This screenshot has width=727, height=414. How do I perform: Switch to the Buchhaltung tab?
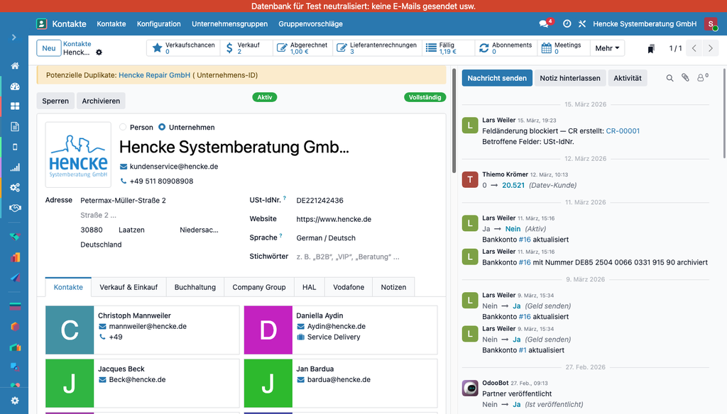point(195,287)
